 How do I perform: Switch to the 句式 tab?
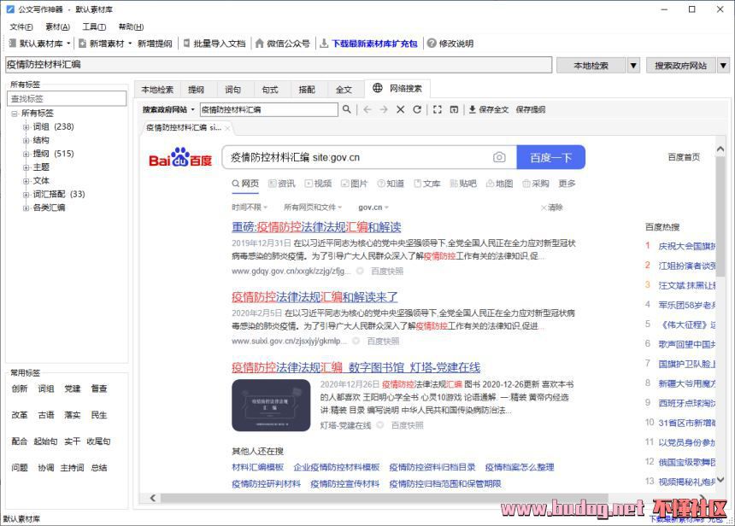point(269,90)
